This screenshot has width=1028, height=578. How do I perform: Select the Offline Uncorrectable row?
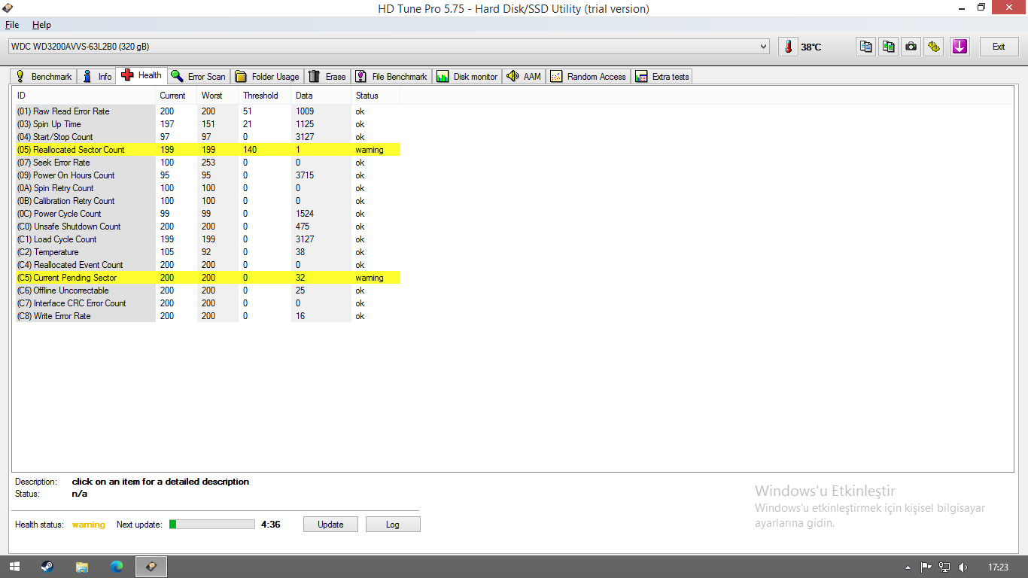(206, 291)
